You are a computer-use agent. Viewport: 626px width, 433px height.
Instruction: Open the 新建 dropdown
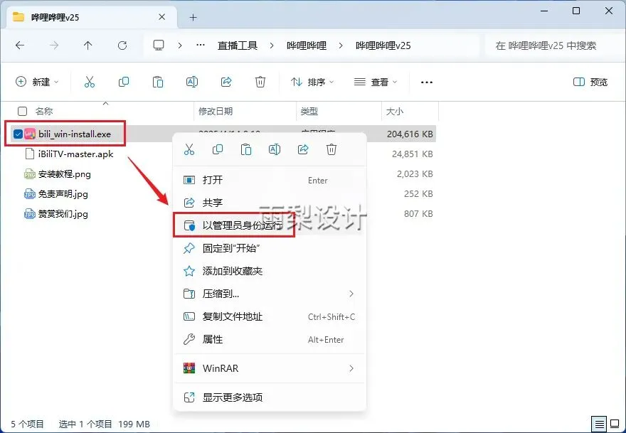(x=37, y=82)
